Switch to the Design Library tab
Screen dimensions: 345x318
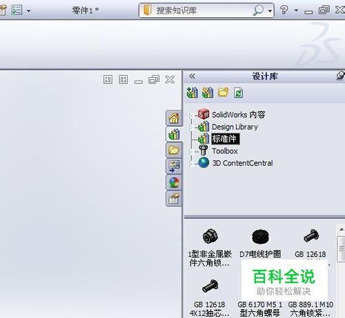click(x=174, y=134)
